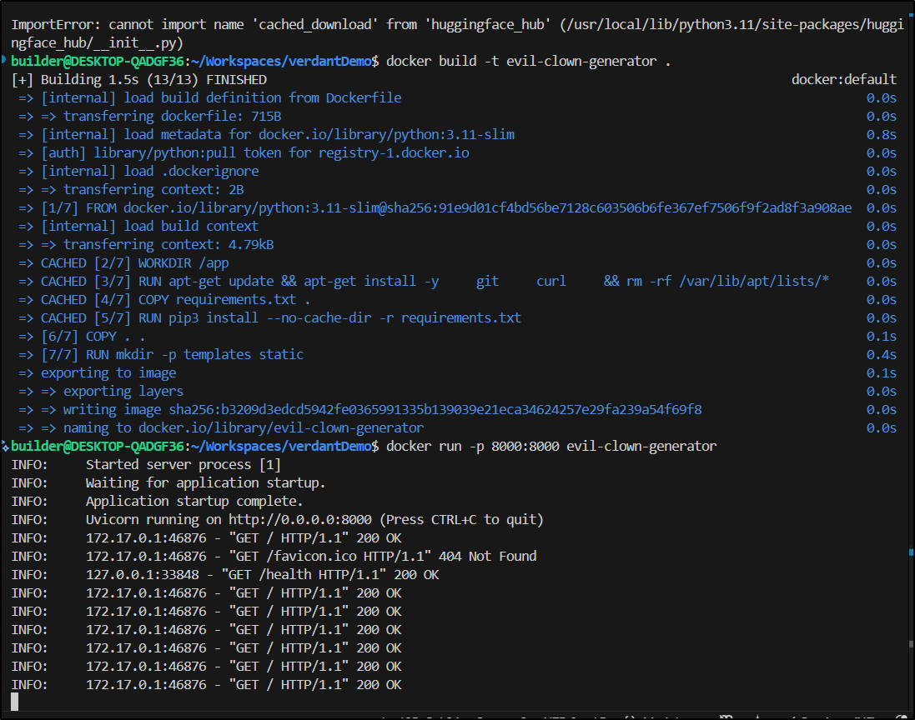Click the command decoration beside docker build prompt
This screenshot has height=720, width=915.
(4, 61)
